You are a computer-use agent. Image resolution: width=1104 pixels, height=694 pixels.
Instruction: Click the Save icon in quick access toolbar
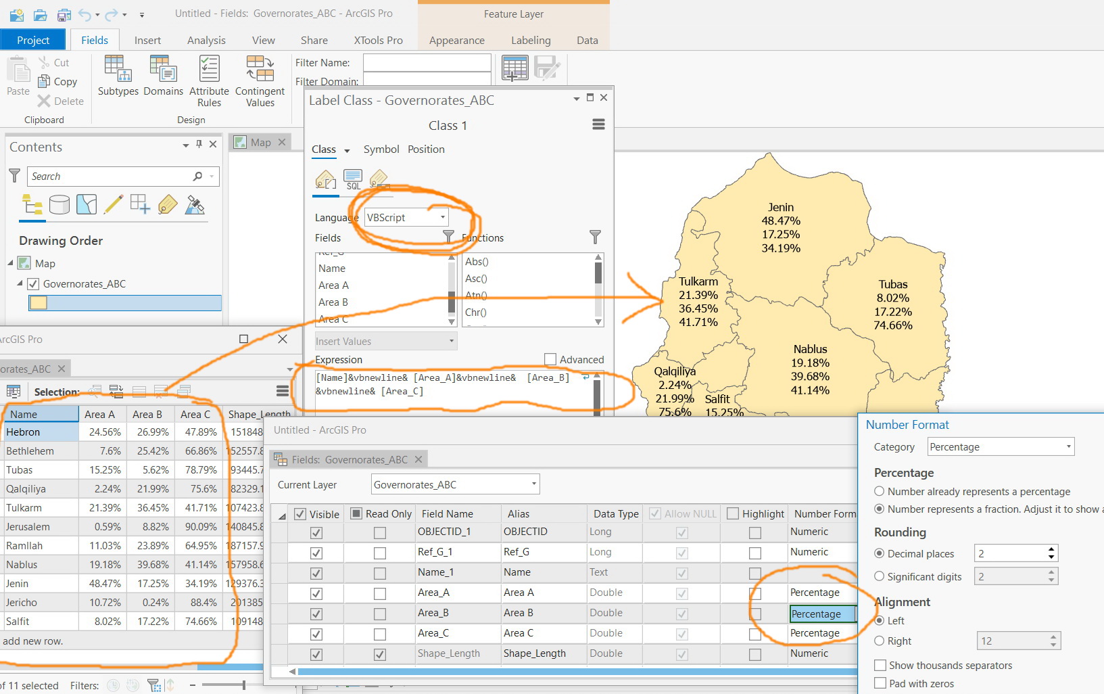click(64, 14)
